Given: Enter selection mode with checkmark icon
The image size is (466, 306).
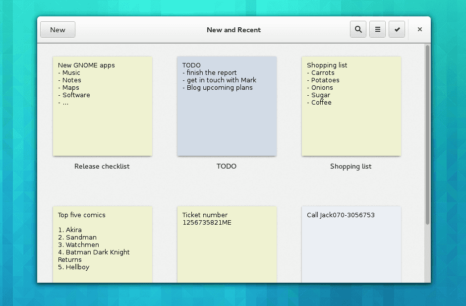Looking at the screenshot, I should [397, 29].
